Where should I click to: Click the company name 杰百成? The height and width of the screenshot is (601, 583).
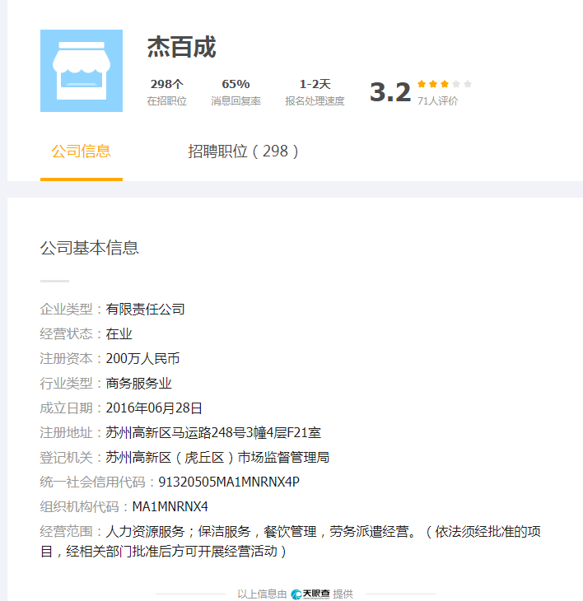tap(182, 47)
